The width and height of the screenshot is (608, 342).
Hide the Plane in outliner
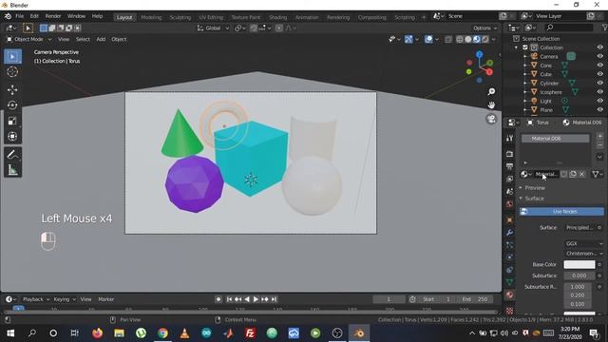599,110
